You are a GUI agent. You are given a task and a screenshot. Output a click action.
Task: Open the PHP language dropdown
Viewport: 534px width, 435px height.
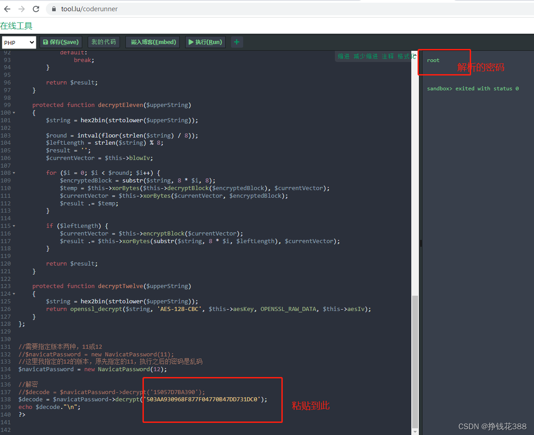click(x=19, y=43)
